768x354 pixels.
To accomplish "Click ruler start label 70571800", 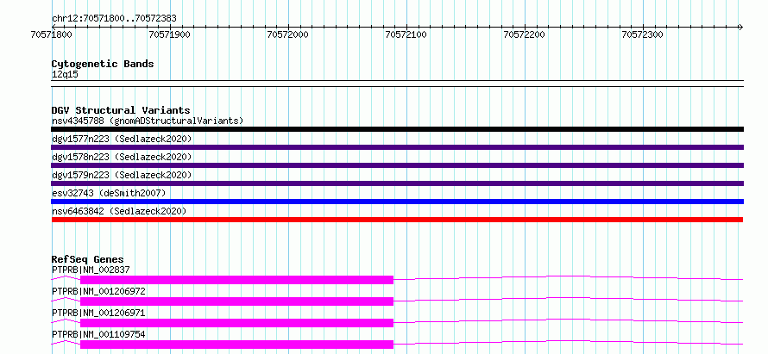I will click(x=52, y=34).
